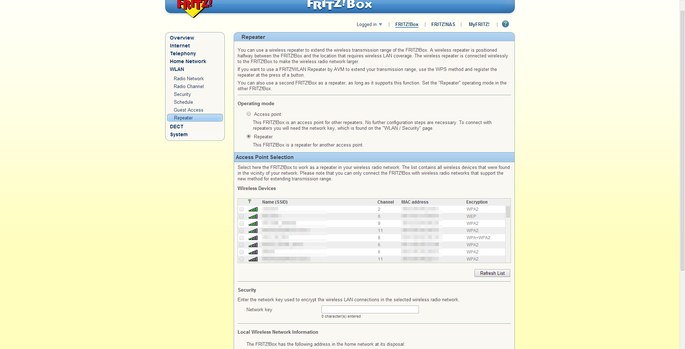The image size is (685, 349).
Task: Open the Internet menu
Action: [180, 46]
